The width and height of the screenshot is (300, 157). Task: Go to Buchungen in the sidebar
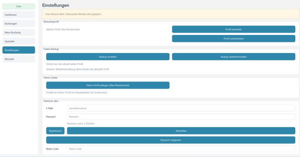(x=19, y=24)
